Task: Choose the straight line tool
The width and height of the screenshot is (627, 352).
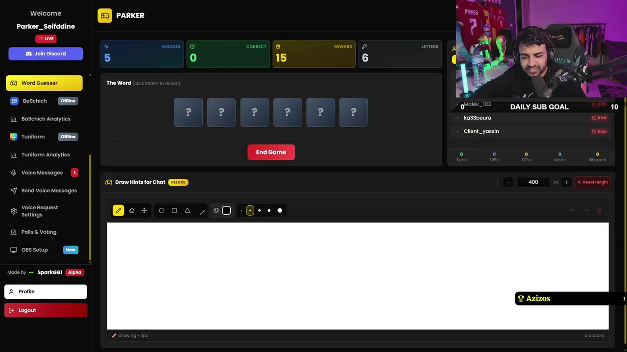Action: coord(202,212)
